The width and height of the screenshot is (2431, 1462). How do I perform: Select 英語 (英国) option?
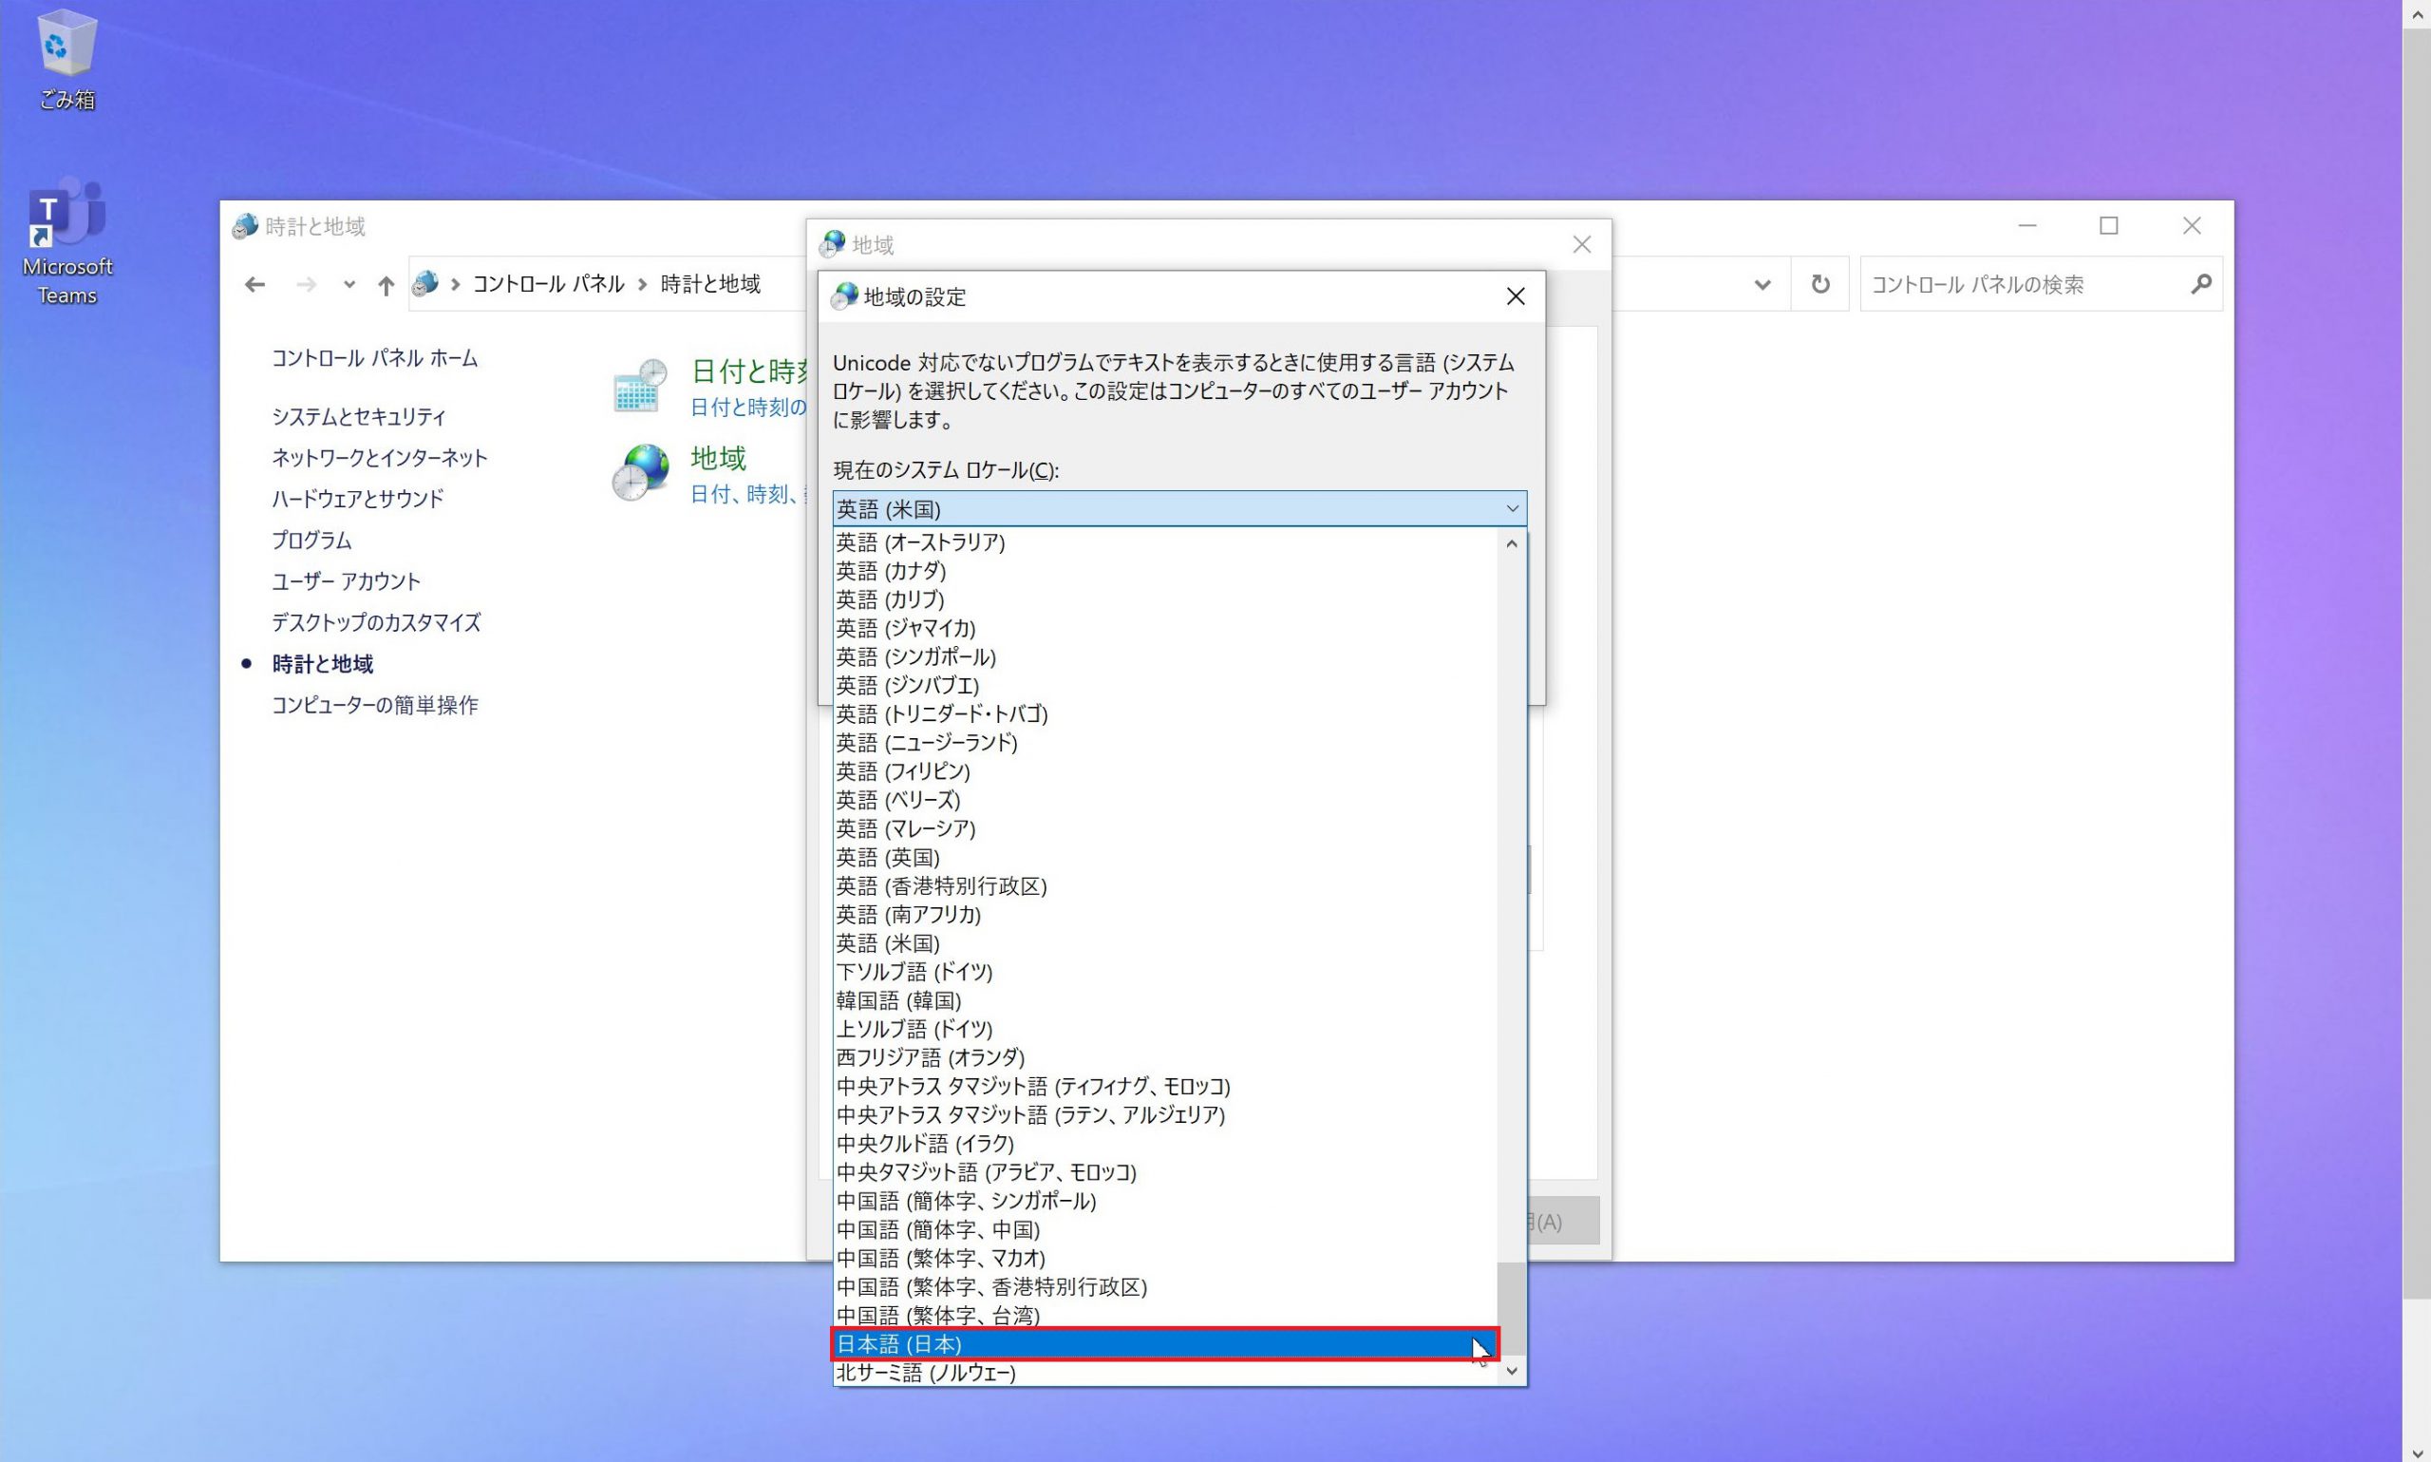pos(1165,858)
